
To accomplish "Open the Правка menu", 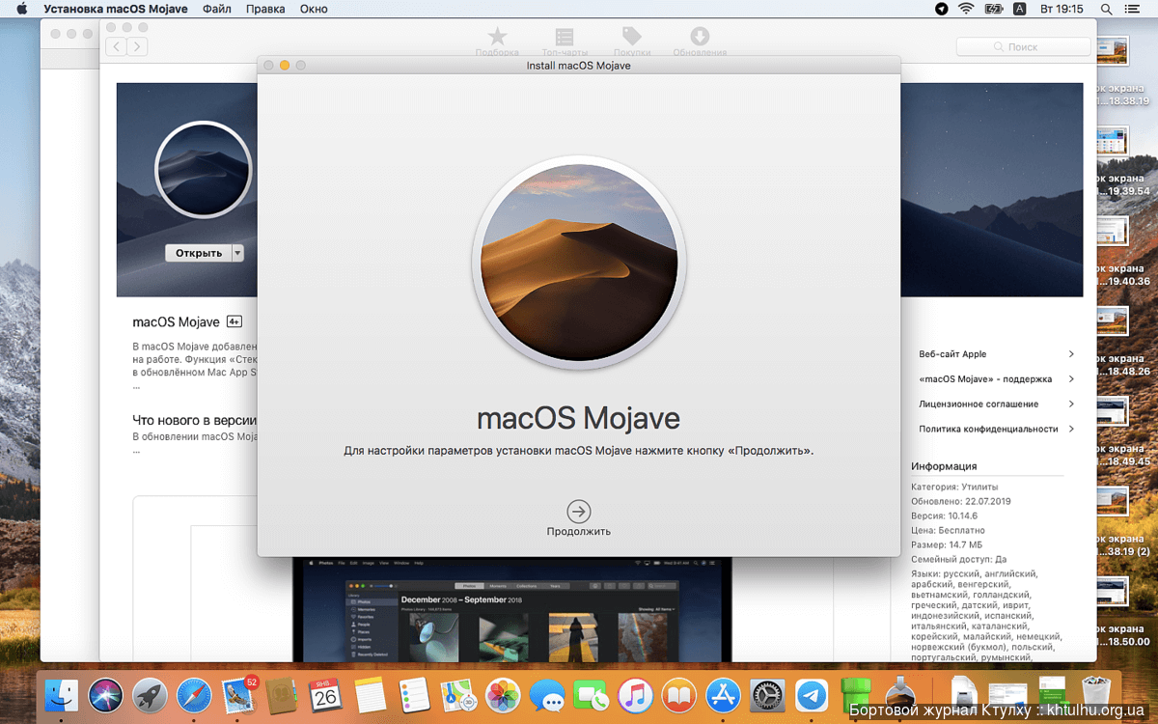I will (265, 9).
